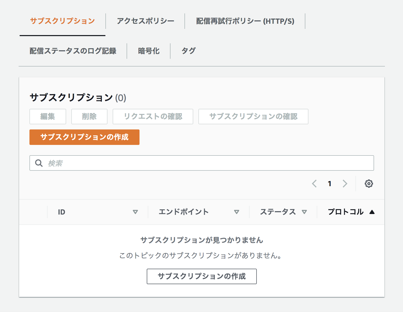
Task: Click the orange サブスクリプションの作成 button
Action: click(x=84, y=137)
